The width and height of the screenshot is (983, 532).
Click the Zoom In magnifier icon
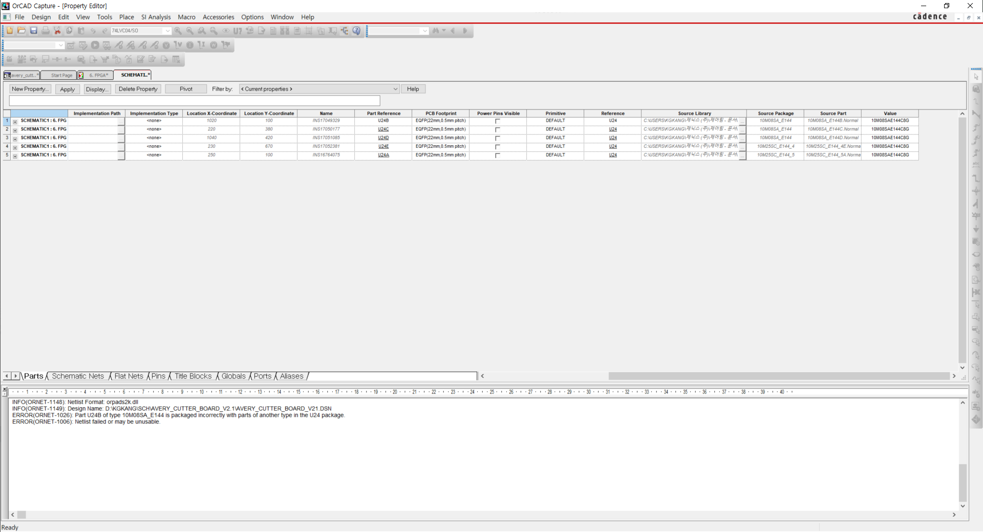(x=178, y=31)
